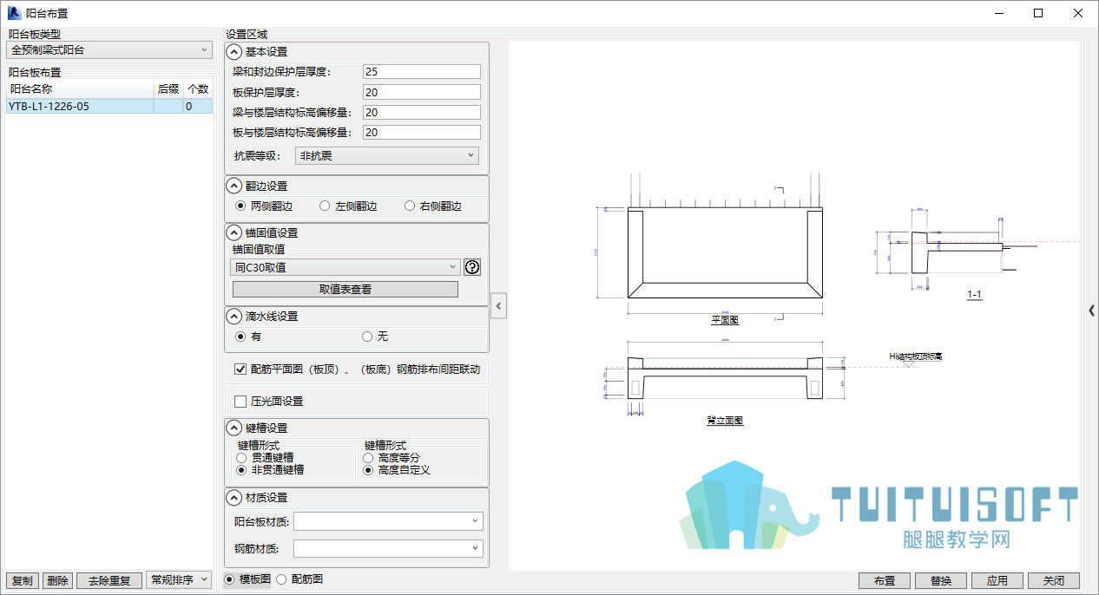Click 个数 column header

pos(198,88)
